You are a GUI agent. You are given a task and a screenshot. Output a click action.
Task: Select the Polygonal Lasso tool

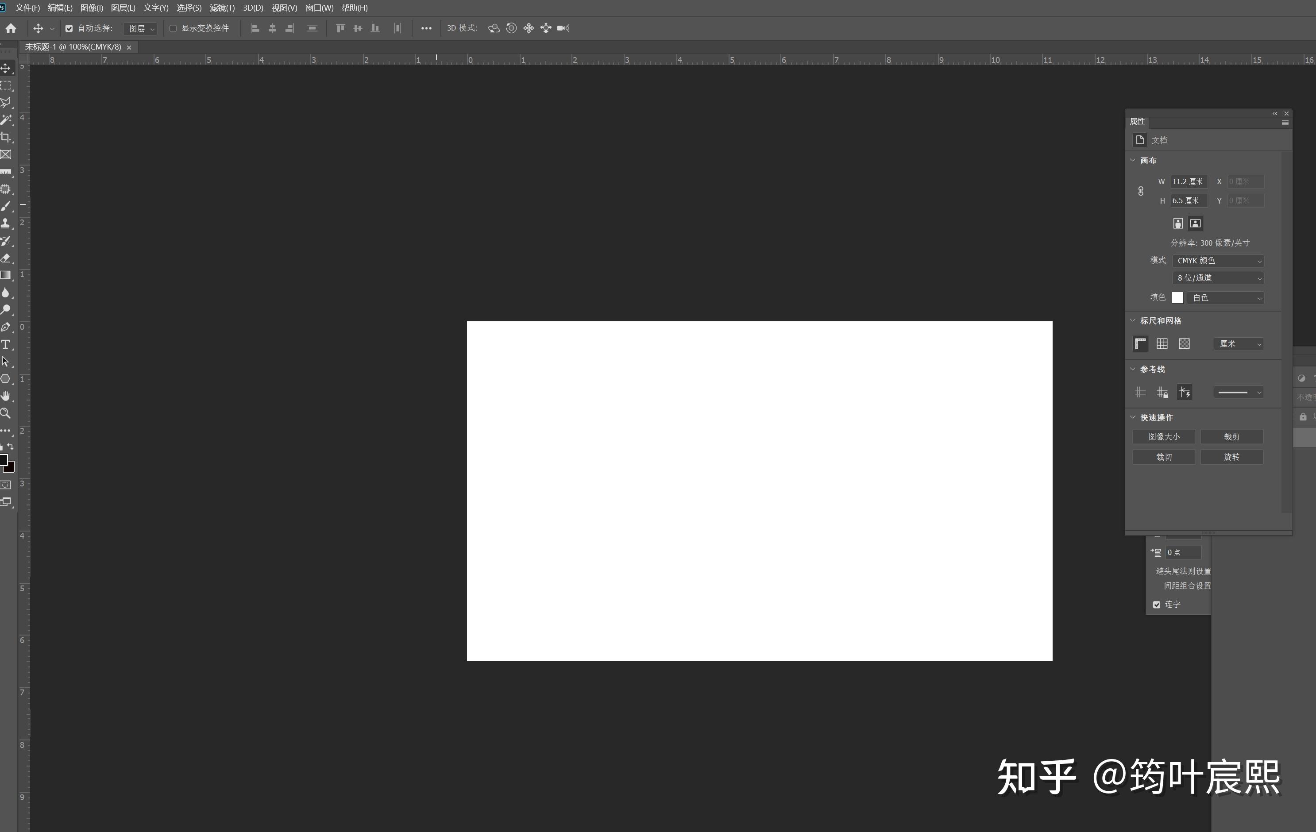[x=5, y=103]
